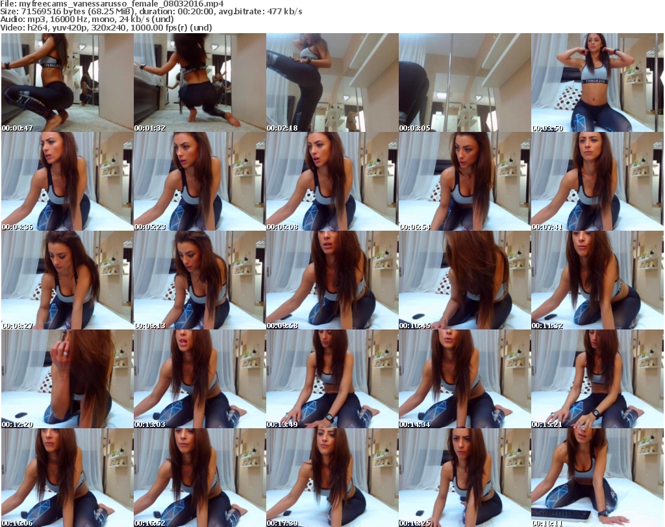Select the thumbnail stamped 00:06:54
Image resolution: width=665 pixels, height=527 pixels.
[x=464, y=181]
